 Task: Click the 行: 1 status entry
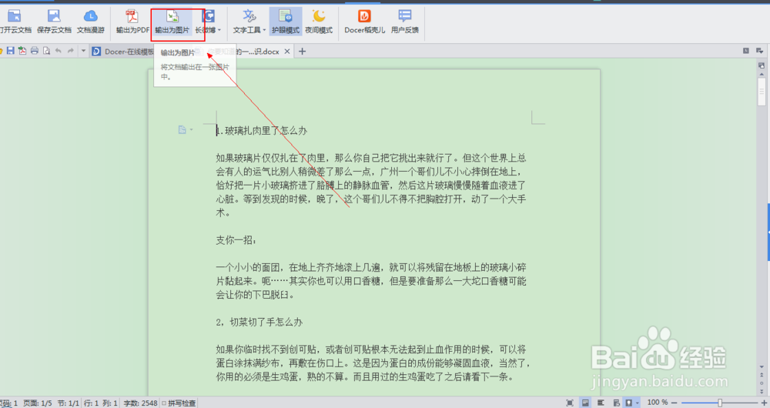click(x=92, y=403)
